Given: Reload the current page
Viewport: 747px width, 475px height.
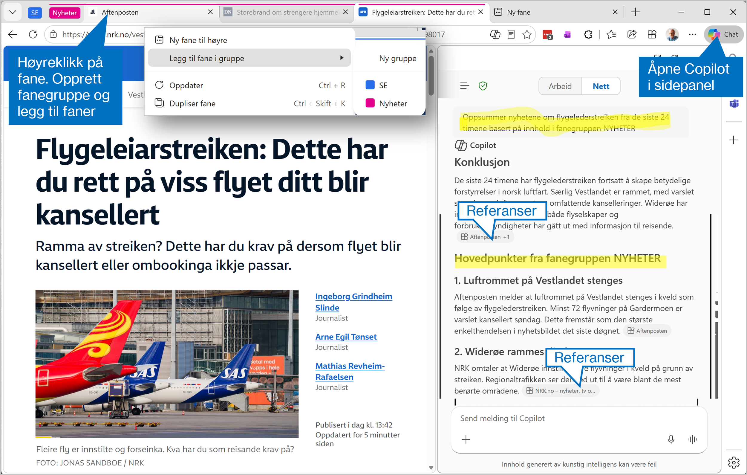Looking at the screenshot, I should point(33,34).
